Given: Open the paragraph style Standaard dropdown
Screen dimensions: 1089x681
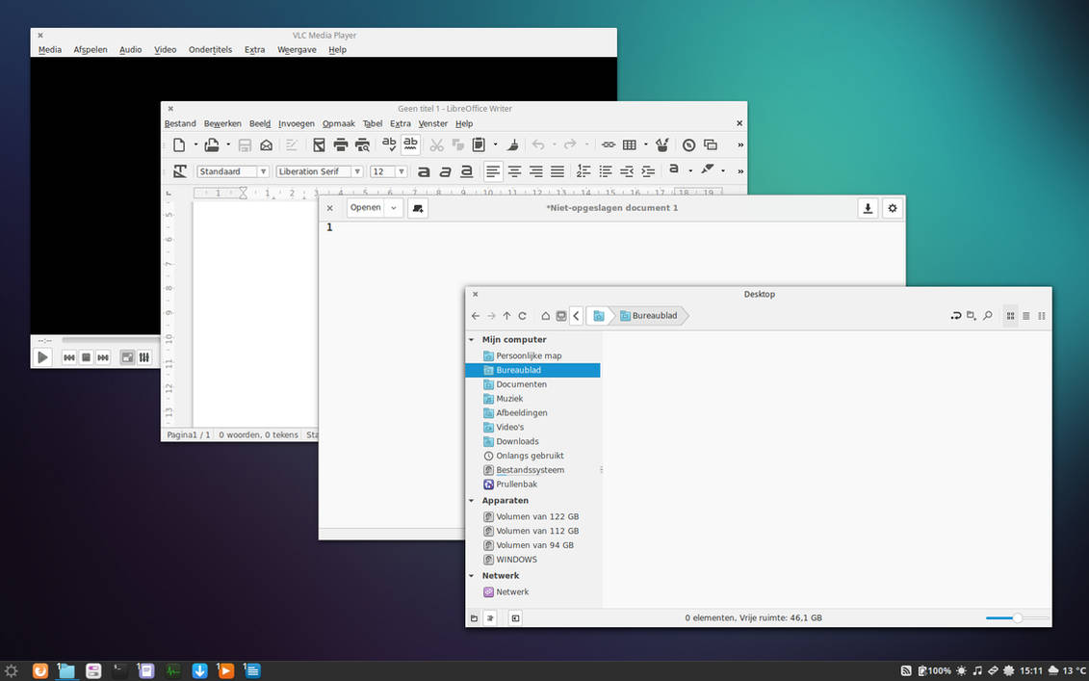Looking at the screenshot, I should point(263,171).
